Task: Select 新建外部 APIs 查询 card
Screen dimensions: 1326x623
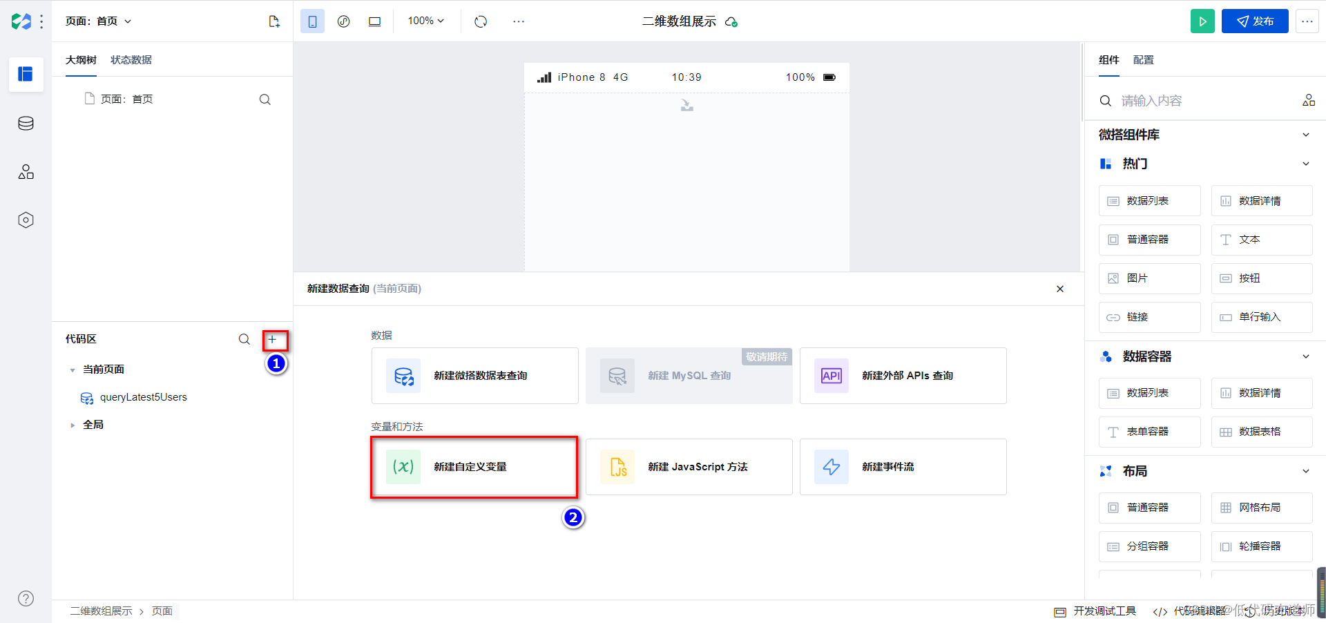Action: (x=903, y=376)
